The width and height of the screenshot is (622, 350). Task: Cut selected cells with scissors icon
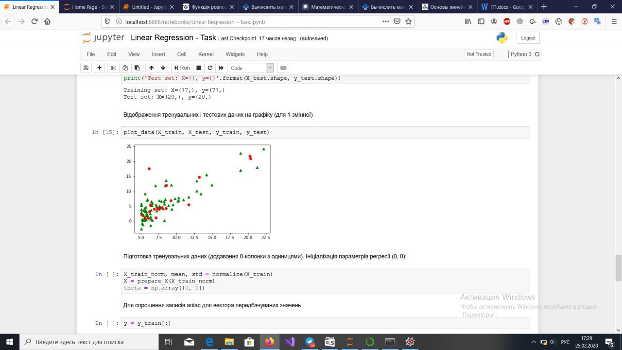[x=113, y=68]
